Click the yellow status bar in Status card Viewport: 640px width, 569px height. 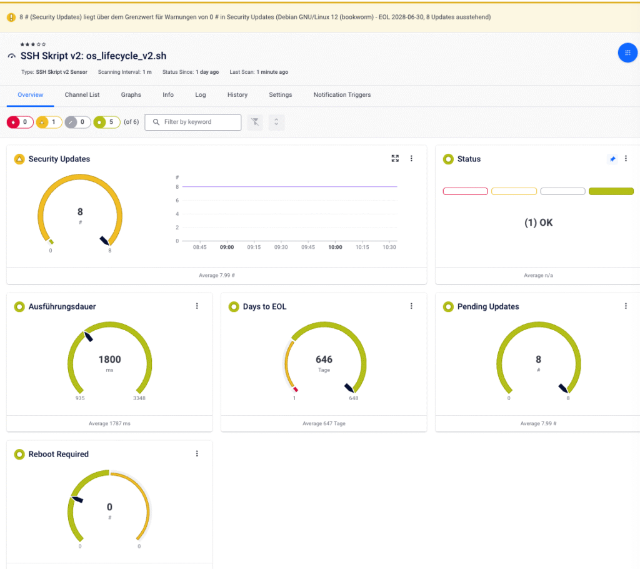(514, 191)
